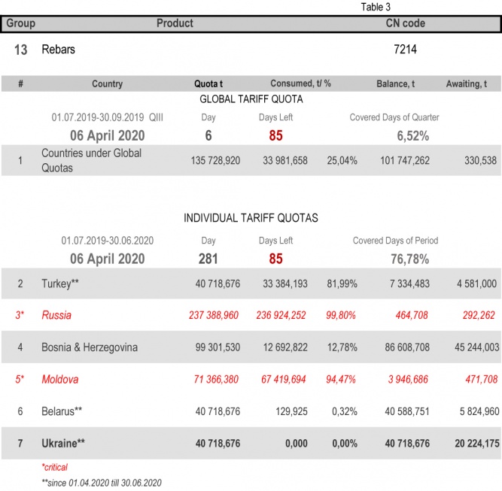Click the "Balance, t" column header

pos(395,83)
